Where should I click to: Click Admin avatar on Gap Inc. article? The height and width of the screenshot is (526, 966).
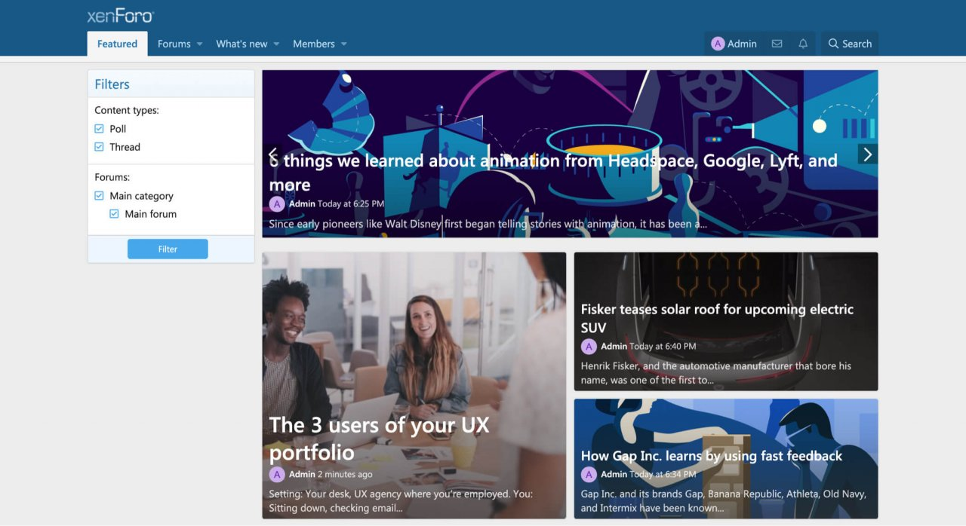(589, 475)
